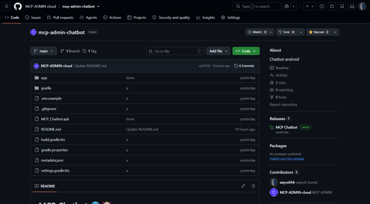370x204 pixels.
Task: Edit the README with the pencil icon
Action: pyautogui.click(x=243, y=186)
